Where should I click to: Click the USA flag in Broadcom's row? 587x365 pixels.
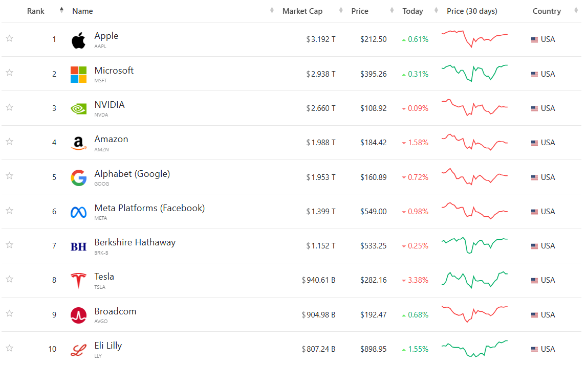coord(535,315)
